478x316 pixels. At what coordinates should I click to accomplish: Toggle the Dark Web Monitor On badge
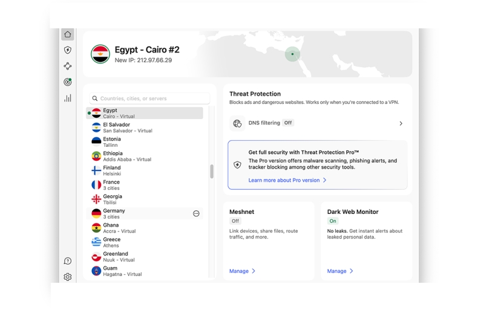pos(333,221)
